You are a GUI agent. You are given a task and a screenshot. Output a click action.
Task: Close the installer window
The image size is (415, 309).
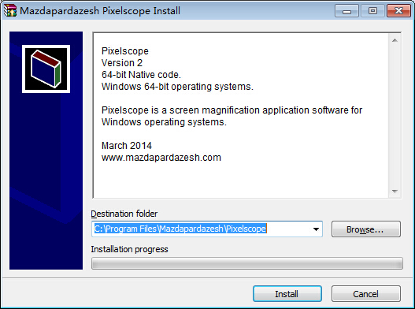[398, 11]
